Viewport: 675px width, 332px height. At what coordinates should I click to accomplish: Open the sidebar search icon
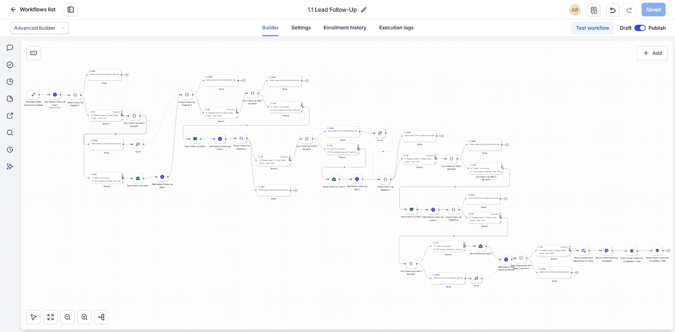click(10, 133)
